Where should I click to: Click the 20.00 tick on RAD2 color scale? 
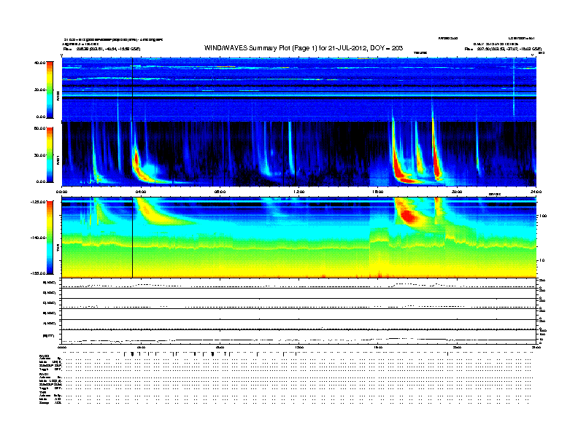pos(39,90)
